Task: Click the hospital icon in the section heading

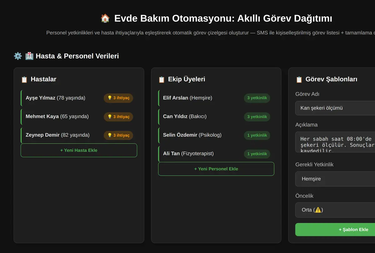Action: tap(29, 56)
